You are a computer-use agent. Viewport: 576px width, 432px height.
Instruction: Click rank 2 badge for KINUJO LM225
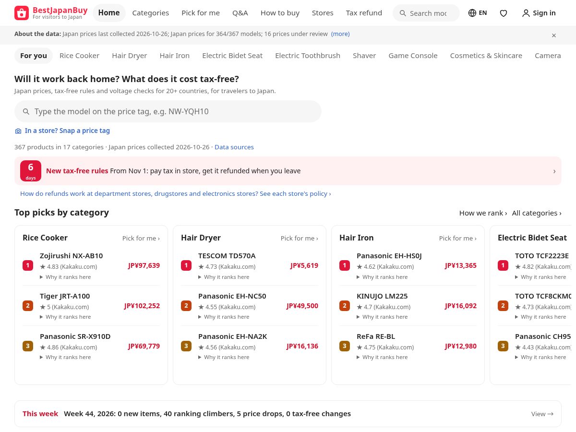[345, 306]
